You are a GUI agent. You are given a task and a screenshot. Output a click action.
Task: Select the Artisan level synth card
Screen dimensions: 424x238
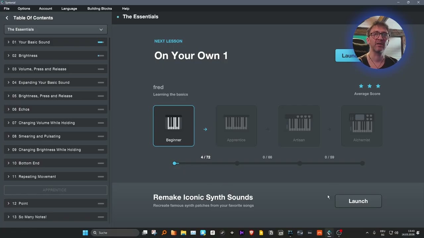[299, 126]
